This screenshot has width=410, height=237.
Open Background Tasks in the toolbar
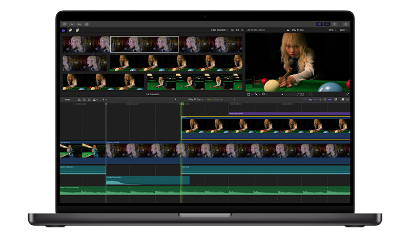point(87,24)
